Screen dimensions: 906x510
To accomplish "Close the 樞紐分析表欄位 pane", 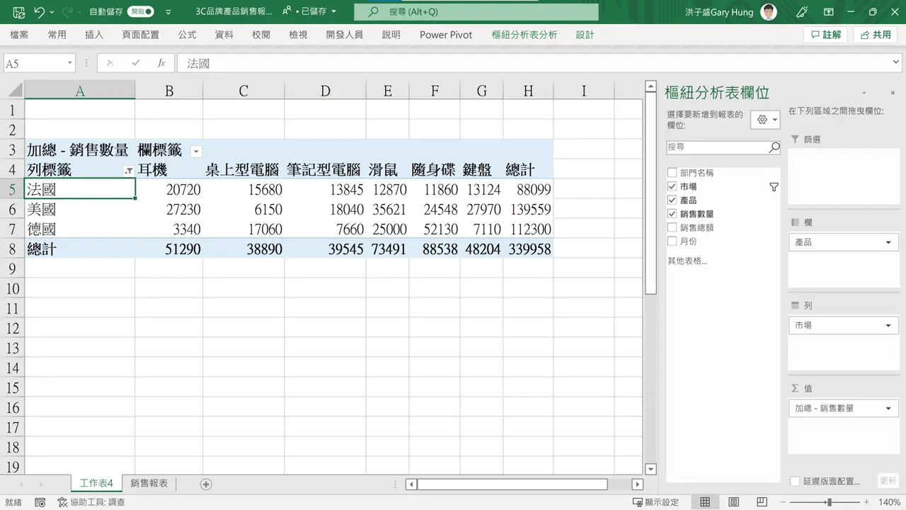I will tap(892, 93).
